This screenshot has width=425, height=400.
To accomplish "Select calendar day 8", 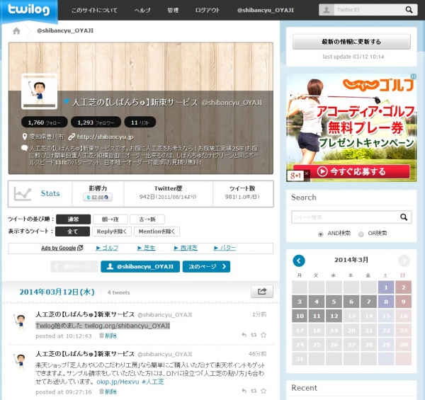I will tap(386, 302).
